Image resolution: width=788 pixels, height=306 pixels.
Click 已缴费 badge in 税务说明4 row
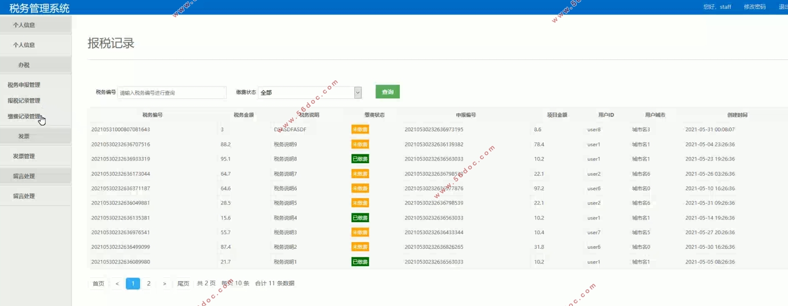pos(360,218)
